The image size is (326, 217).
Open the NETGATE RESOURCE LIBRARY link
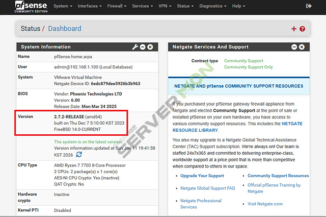pos(237,127)
